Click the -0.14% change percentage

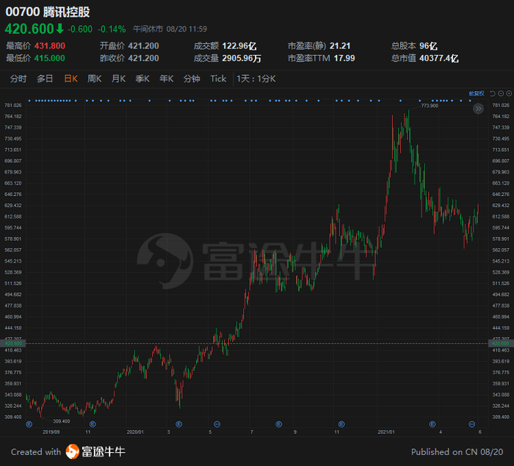point(112,29)
